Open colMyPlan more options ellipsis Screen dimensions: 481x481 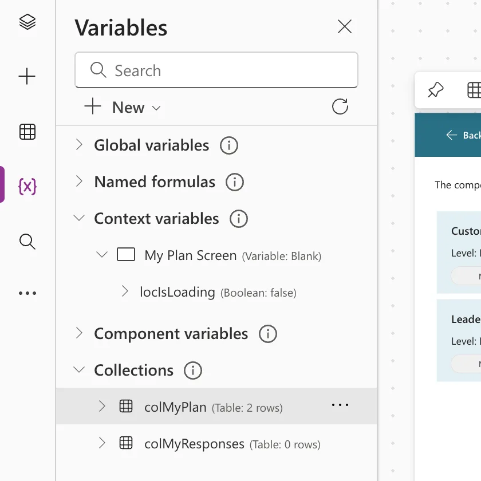pyautogui.click(x=340, y=405)
